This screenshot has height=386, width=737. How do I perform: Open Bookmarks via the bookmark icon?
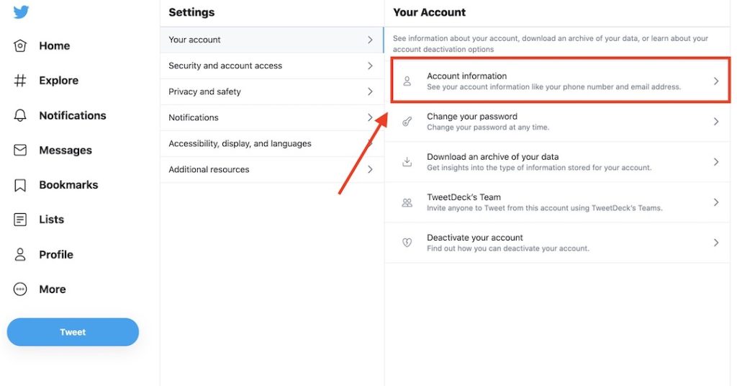click(x=20, y=185)
